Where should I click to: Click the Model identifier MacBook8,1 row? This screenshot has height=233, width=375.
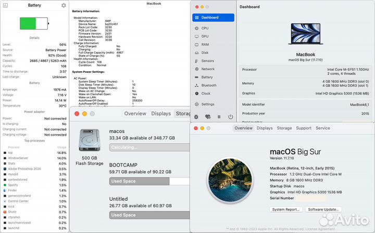pos(305,105)
